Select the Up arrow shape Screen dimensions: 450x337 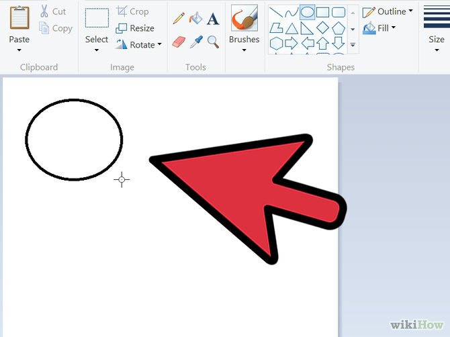click(322, 44)
